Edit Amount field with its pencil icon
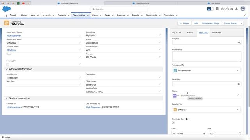Screen dimensions: 250x140 (159, 57)
